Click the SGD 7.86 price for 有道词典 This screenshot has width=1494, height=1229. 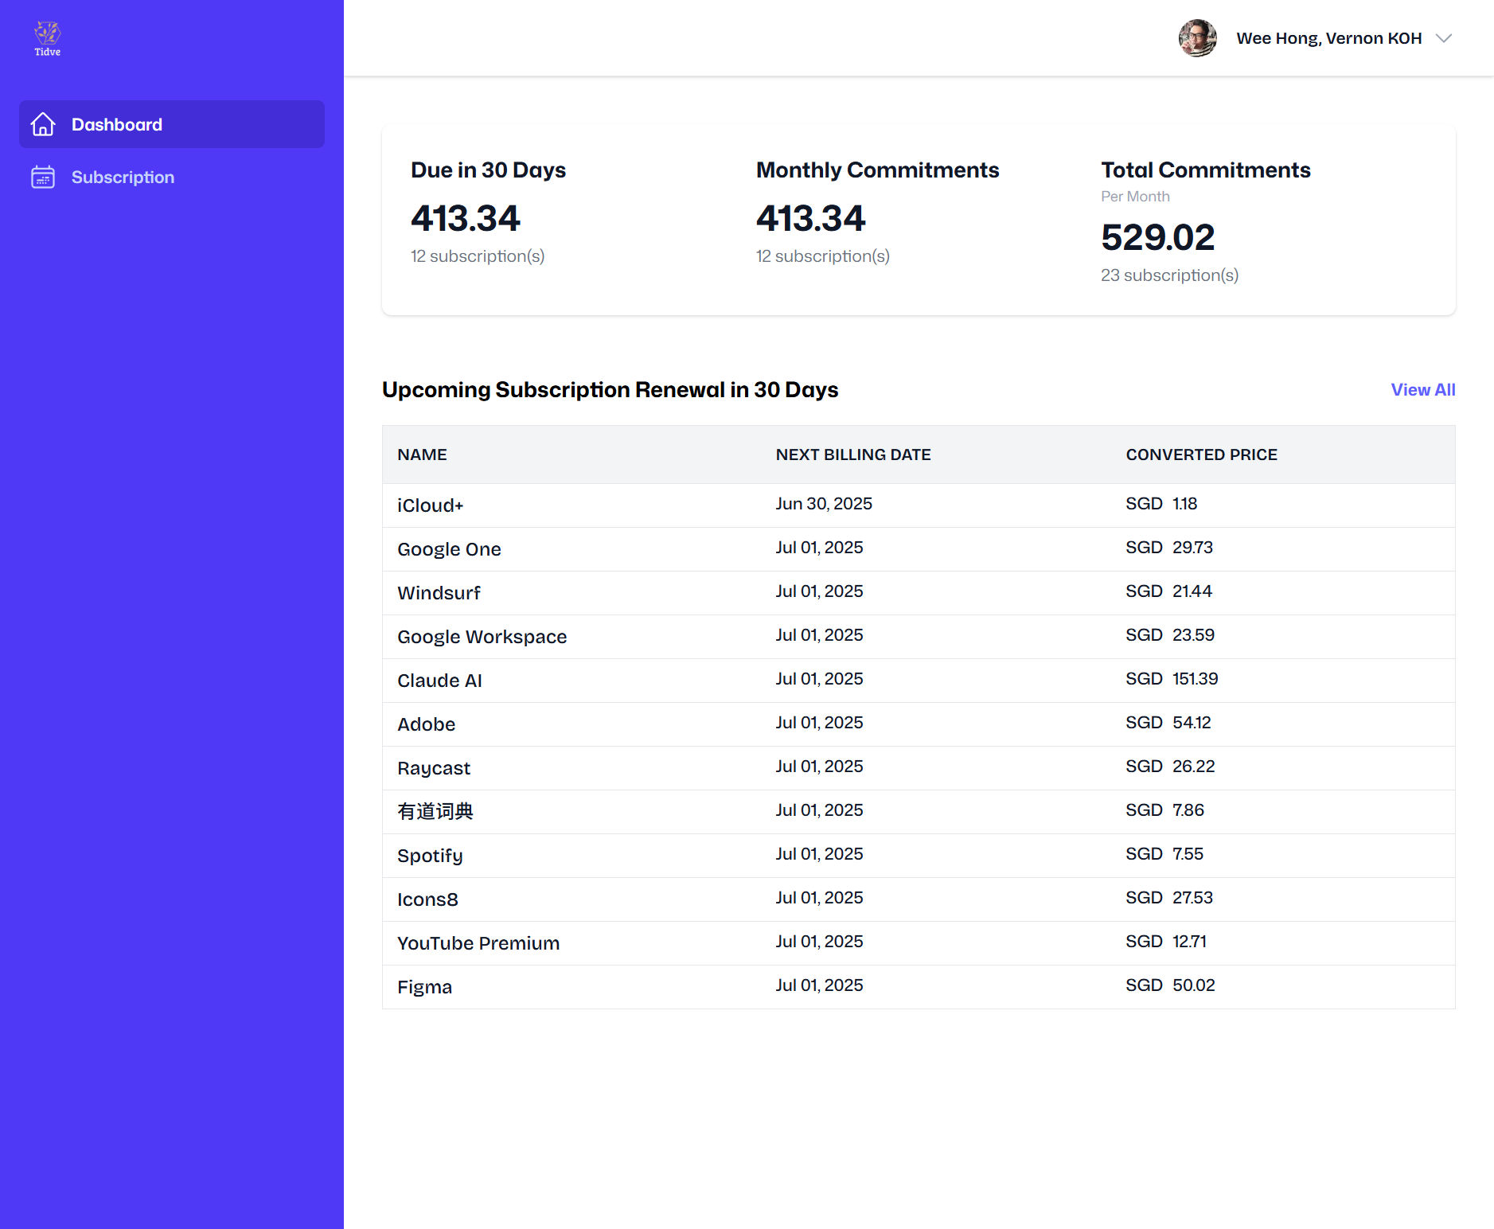tap(1164, 810)
